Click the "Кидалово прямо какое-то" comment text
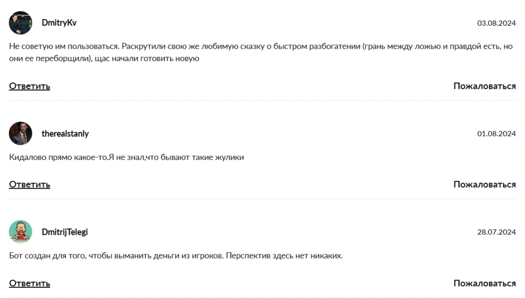 click(x=127, y=157)
